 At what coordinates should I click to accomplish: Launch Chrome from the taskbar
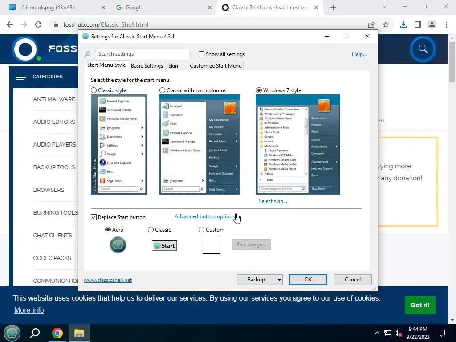pyautogui.click(x=57, y=333)
